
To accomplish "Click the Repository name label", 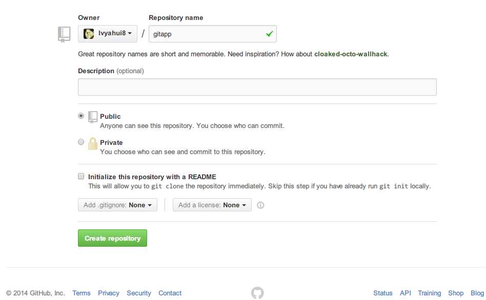I will click(x=176, y=17).
